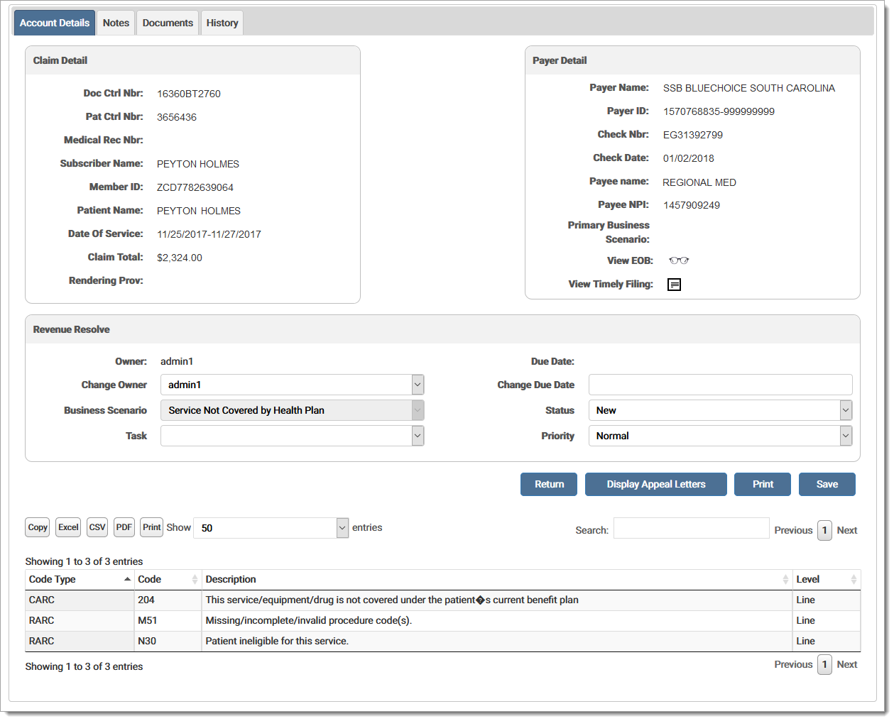Sort by Description column arrows
This screenshot has width=894, height=721.
(x=785, y=580)
